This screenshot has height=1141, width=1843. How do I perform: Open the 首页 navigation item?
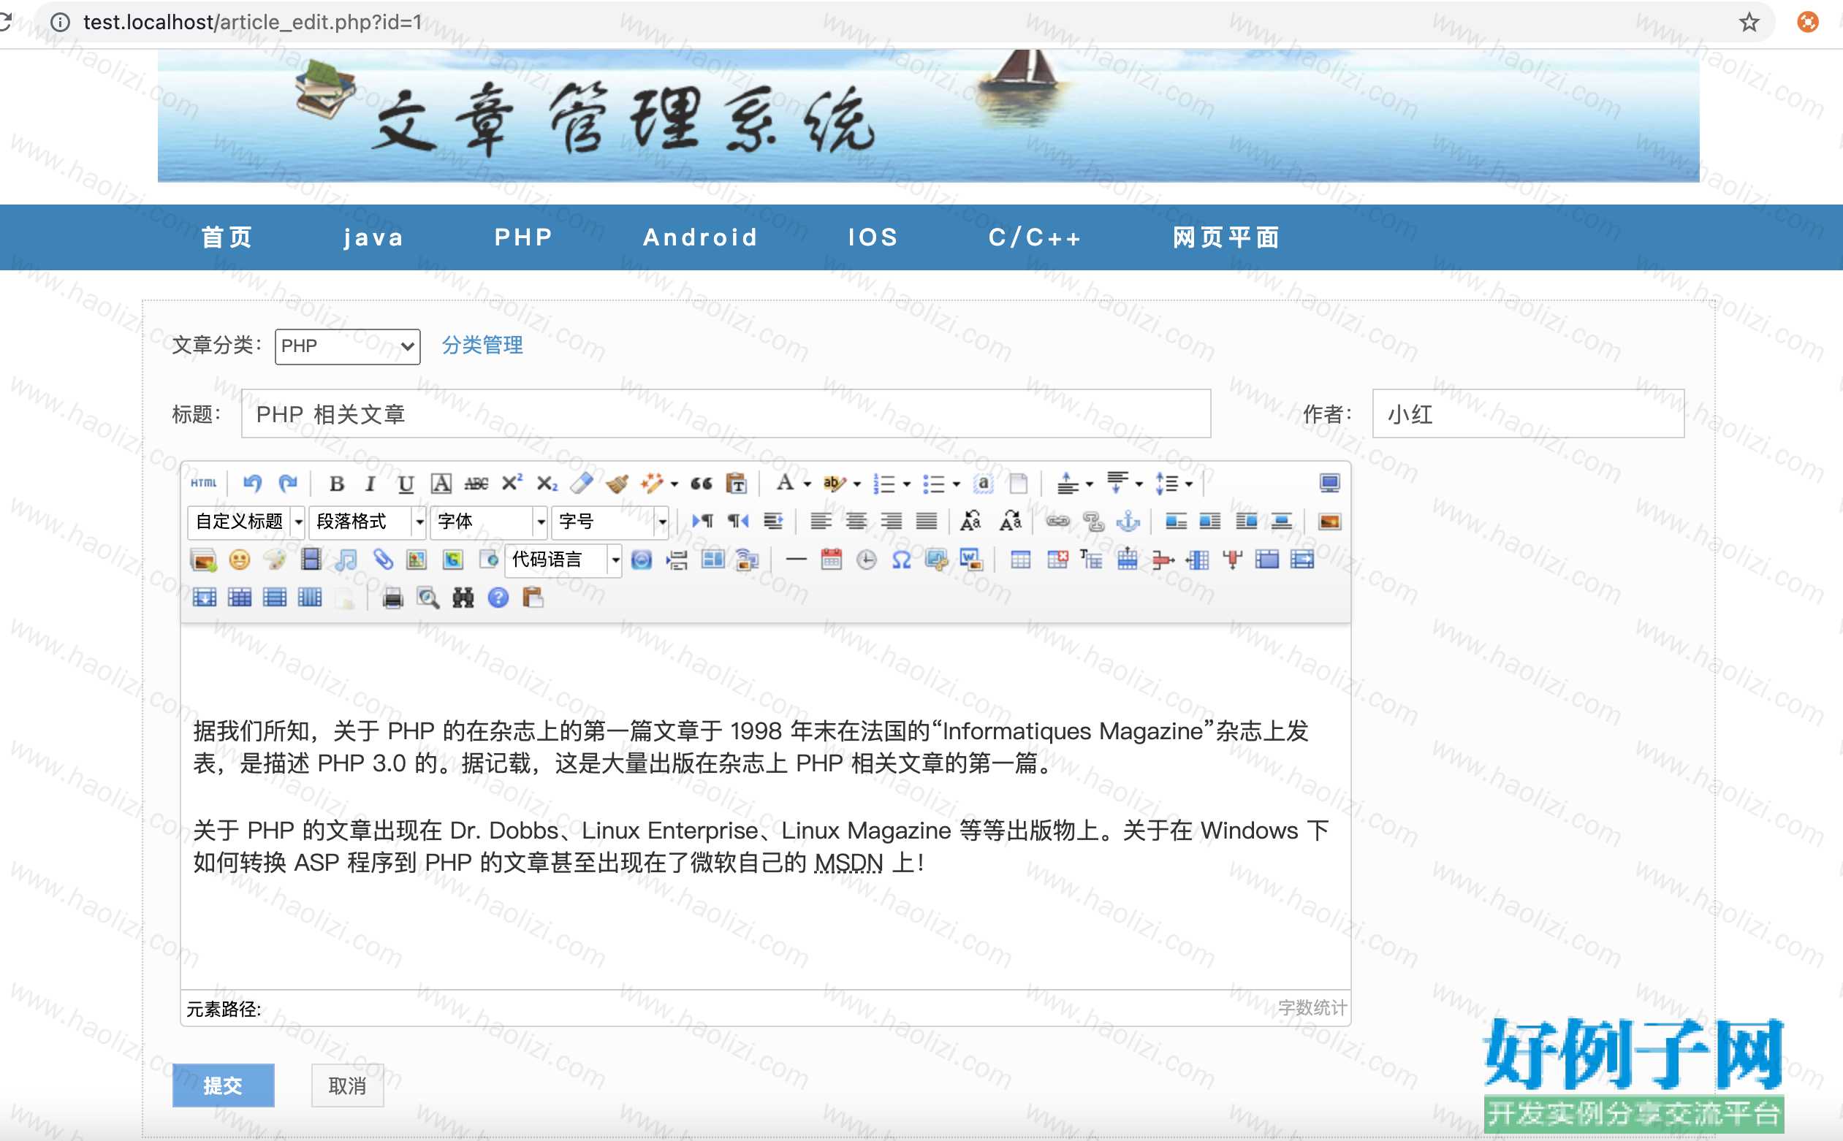click(227, 237)
